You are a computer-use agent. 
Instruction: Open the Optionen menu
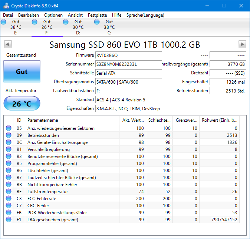point(53,15)
